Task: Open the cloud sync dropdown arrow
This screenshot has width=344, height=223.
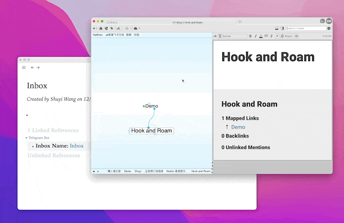Action: [139, 28]
